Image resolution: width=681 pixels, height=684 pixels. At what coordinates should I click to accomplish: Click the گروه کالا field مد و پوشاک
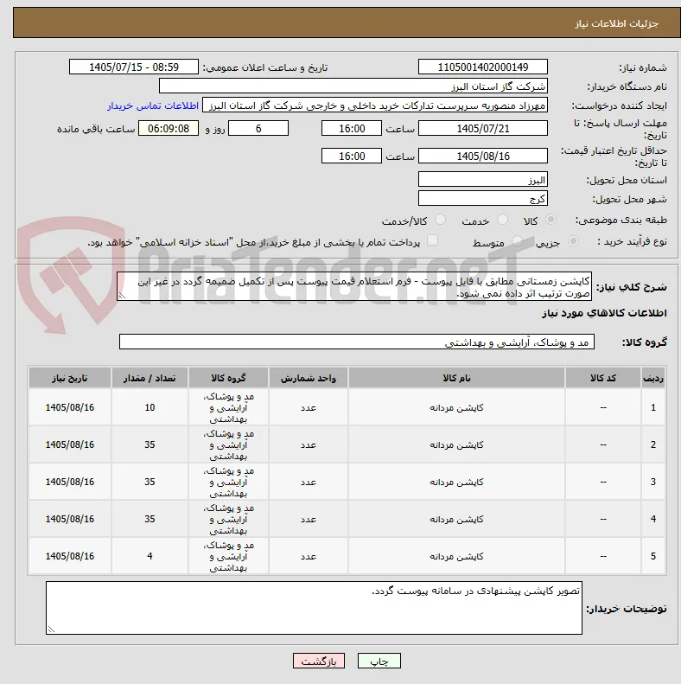(x=357, y=342)
